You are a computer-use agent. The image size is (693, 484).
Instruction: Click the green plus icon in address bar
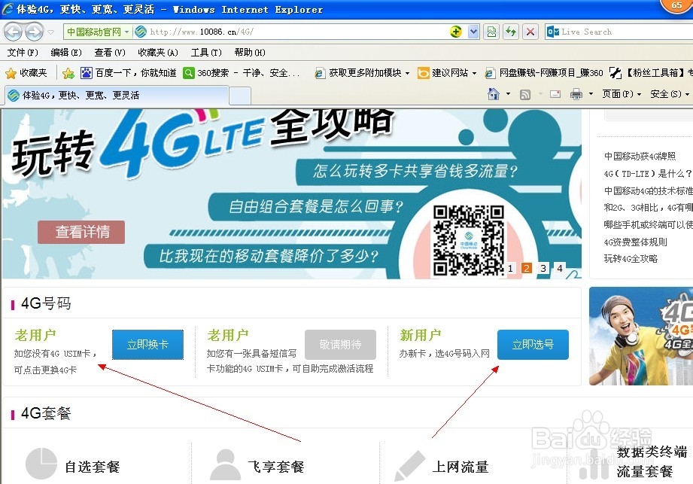click(456, 32)
